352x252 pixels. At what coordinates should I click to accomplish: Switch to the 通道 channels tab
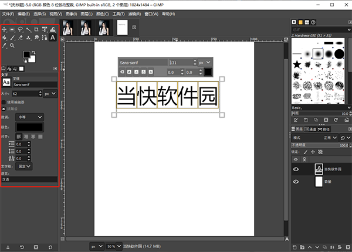(310, 129)
